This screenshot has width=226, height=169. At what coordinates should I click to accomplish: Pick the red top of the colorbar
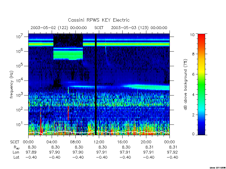click(x=201, y=37)
